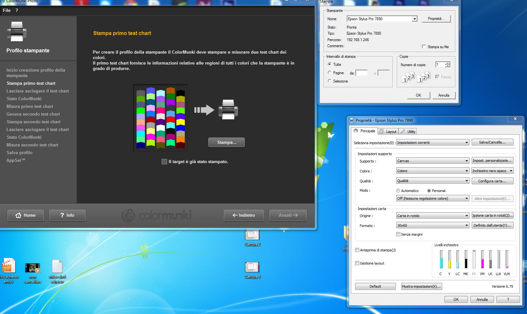
Task: Open printer Proprietà... in Stampa dialog
Action: [x=436, y=19]
